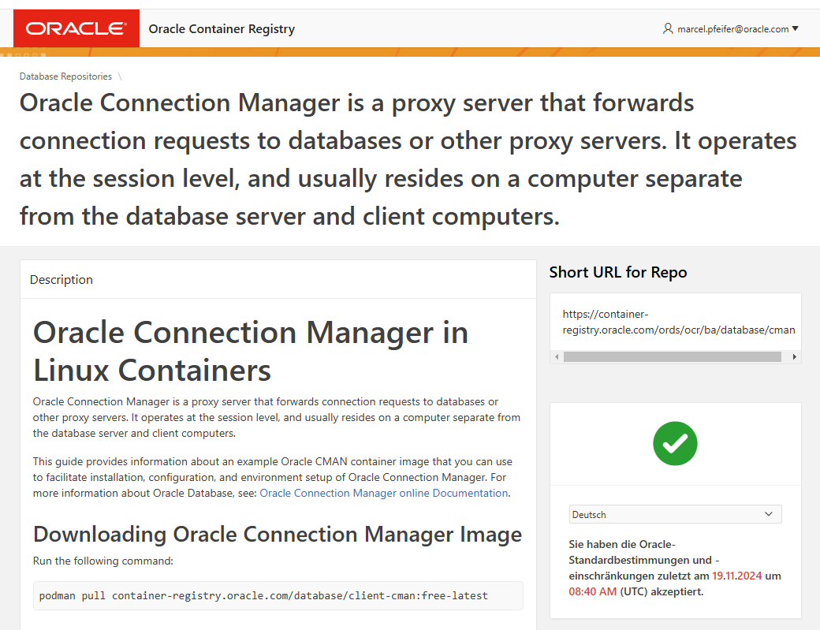Click the Oracle Container Registry title
Viewport: 820px width, 630px height.
pyautogui.click(x=222, y=29)
